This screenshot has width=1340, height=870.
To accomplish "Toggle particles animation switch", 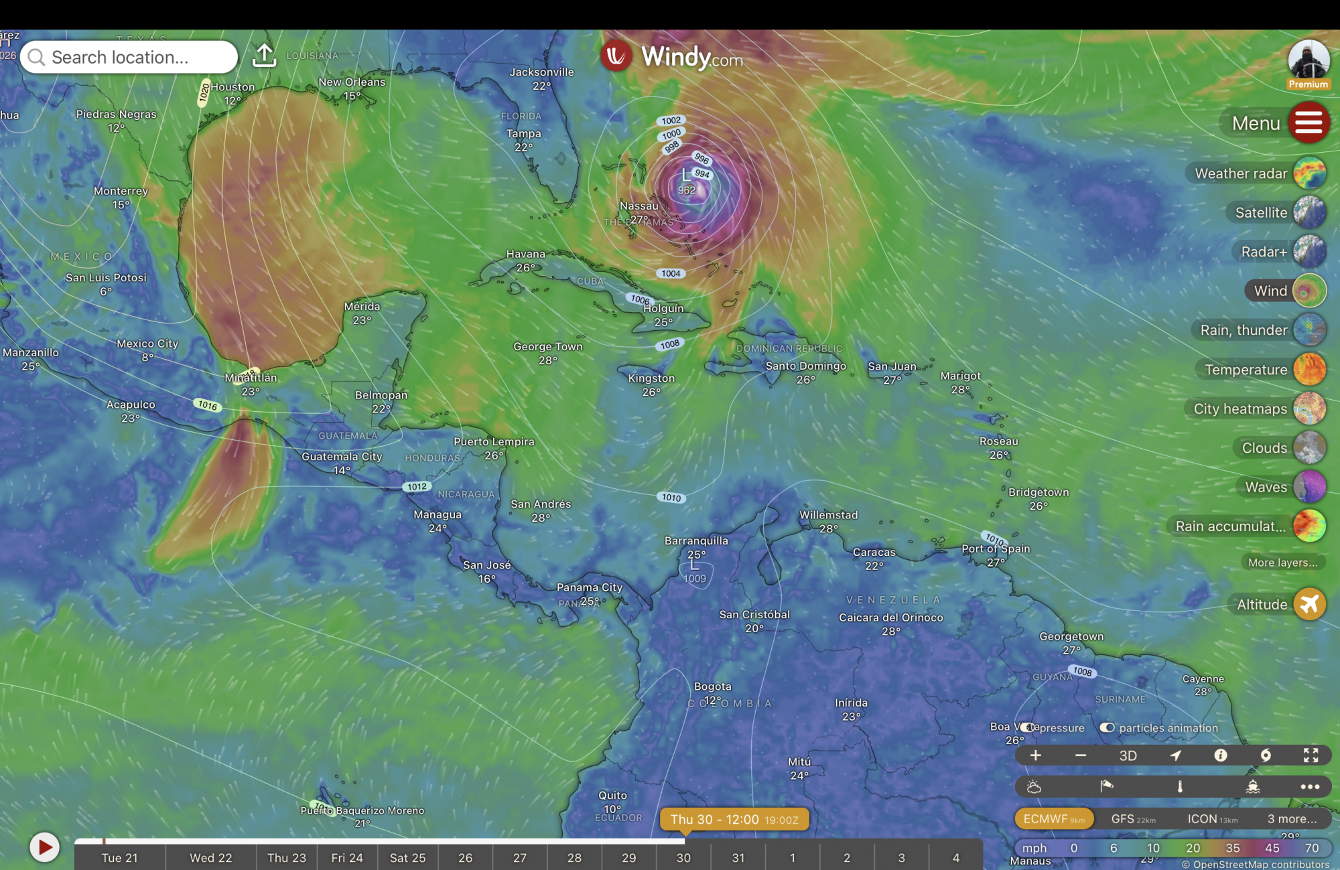I will tap(1107, 727).
